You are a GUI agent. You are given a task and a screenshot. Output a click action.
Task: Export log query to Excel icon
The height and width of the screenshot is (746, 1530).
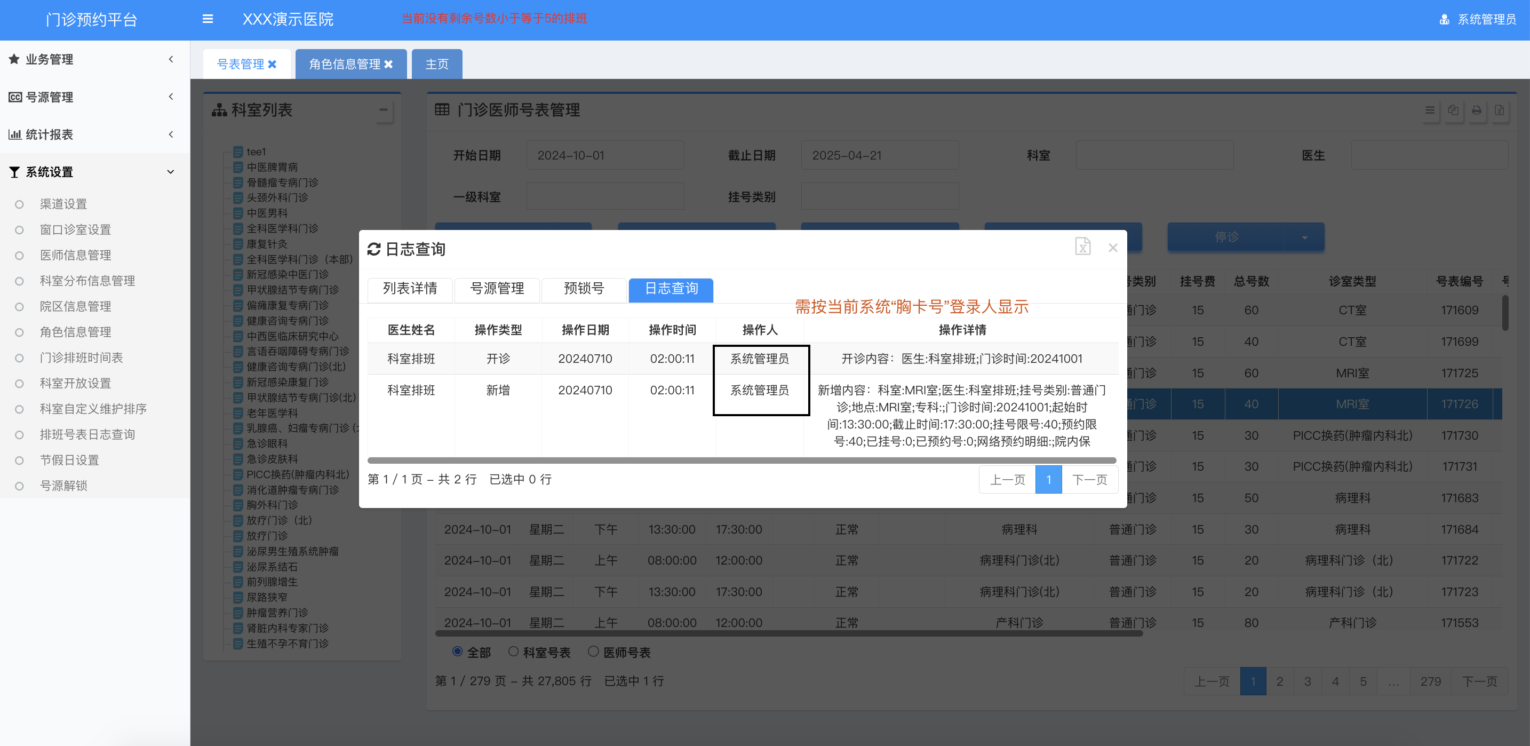1082,247
